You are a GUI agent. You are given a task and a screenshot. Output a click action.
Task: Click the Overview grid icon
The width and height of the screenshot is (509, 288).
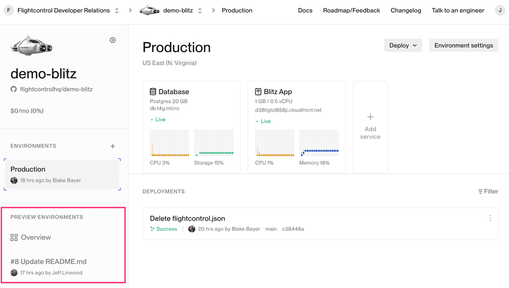click(14, 238)
